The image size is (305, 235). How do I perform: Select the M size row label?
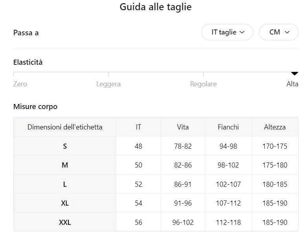(65, 165)
